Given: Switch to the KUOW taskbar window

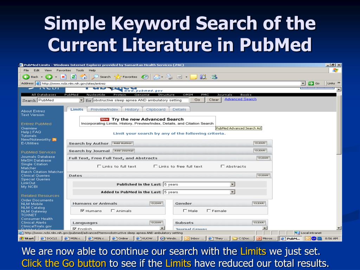Looking at the screenshot, I should pos(146,238).
